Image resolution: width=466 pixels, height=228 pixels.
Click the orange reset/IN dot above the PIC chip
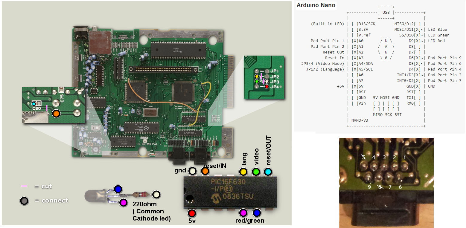(x=205, y=171)
